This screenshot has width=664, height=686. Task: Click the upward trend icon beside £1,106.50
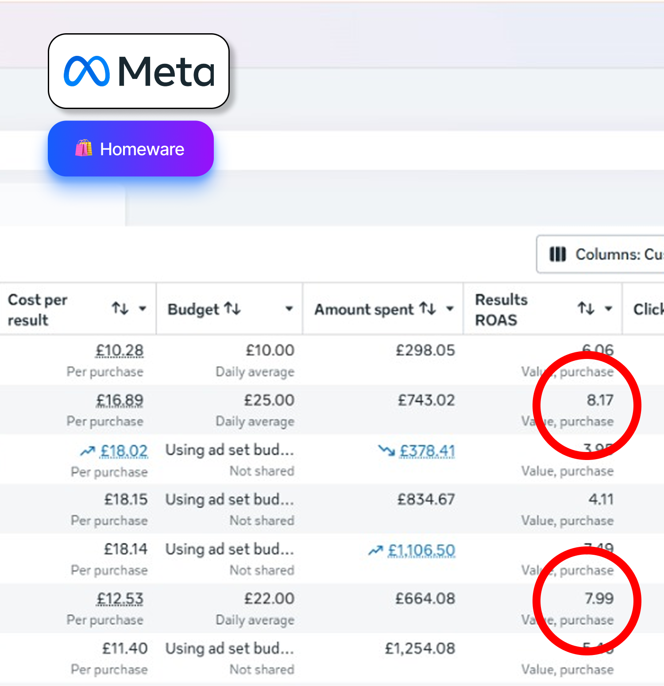click(375, 550)
